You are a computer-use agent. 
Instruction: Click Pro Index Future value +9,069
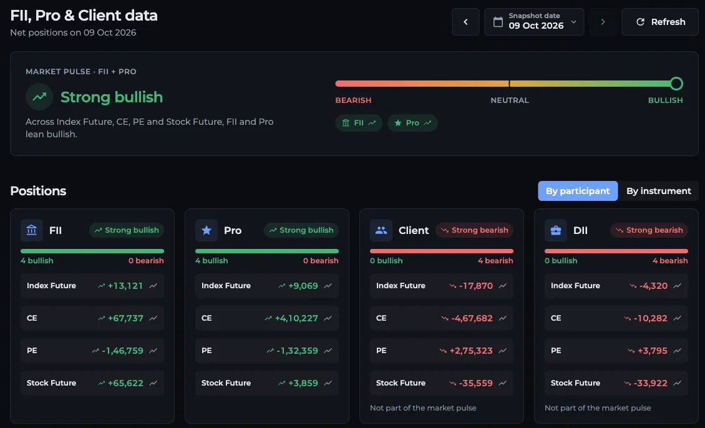click(x=303, y=286)
